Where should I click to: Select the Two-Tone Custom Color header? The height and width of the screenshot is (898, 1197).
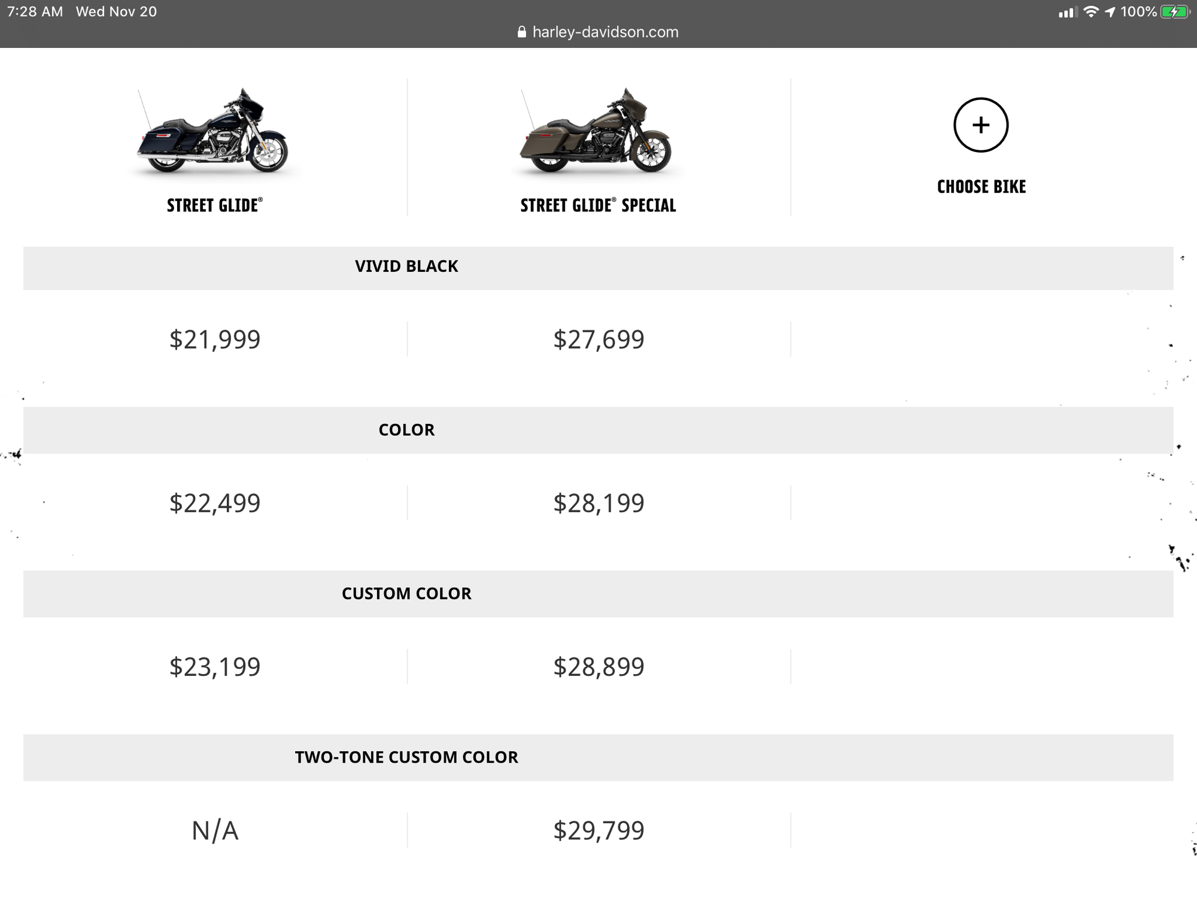(406, 757)
